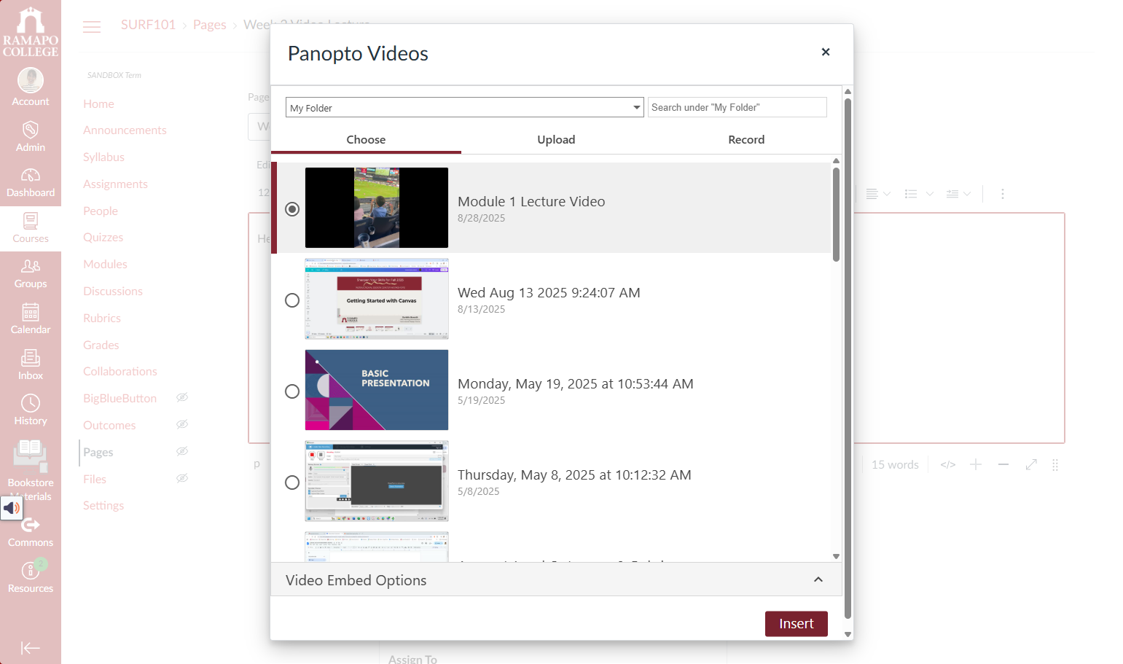Open the History clock icon
Image resolution: width=1123 pixels, height=664 pixels.
31,403
